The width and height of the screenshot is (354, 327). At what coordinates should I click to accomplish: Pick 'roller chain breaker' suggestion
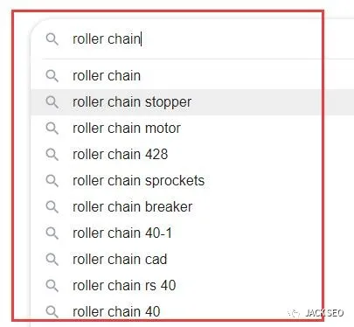pyautogui.click(x=192, y=207)
